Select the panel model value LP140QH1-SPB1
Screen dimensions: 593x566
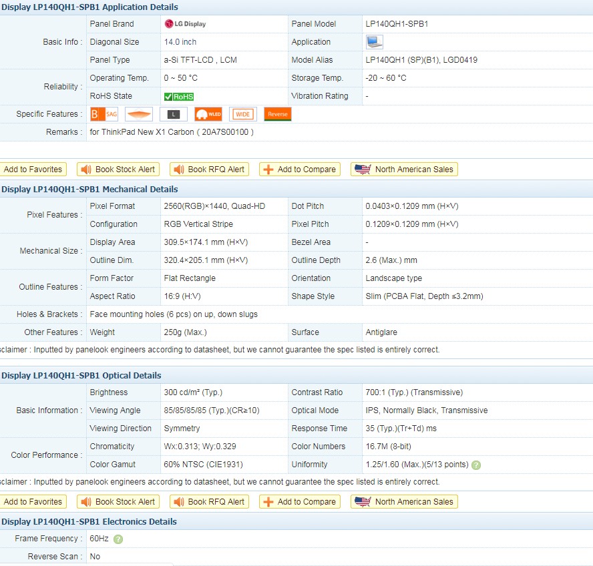(x=397, y=24)
